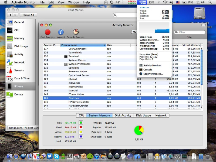Open Network in the iStat Menus sidebar
The width and height of the screenshot is (216, 162).
(16, 62)
